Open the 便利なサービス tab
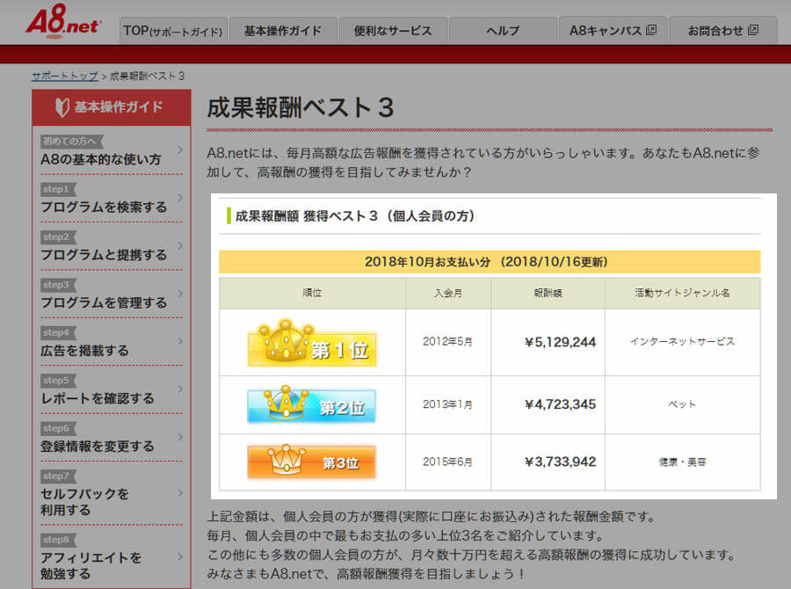The height and width of the screenshot is (589, 791). coord(393,31)
